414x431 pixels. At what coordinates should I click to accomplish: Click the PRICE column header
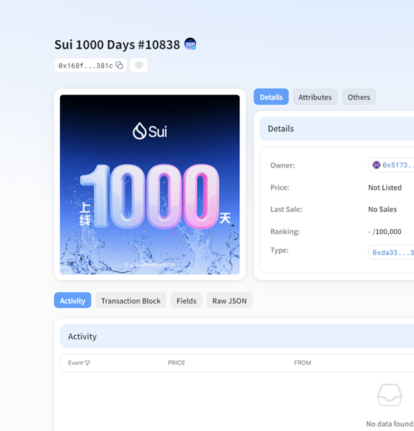[x=176, y=363]
